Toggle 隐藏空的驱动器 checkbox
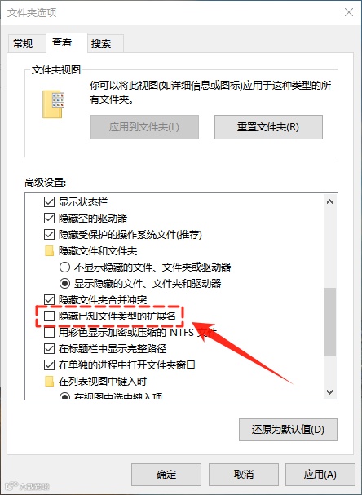Image resolution: width=362 pixels, height=495 pixels. (49, 218)
